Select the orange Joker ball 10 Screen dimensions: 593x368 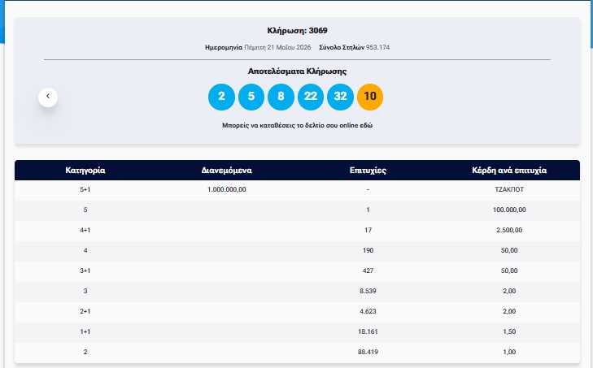(370, 97)
